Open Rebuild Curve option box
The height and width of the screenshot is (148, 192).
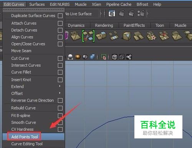pos(60,108)
